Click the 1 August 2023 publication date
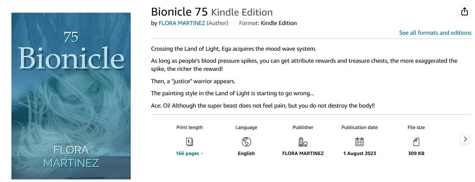Screen dimensions: 475x182 point(360,153)
